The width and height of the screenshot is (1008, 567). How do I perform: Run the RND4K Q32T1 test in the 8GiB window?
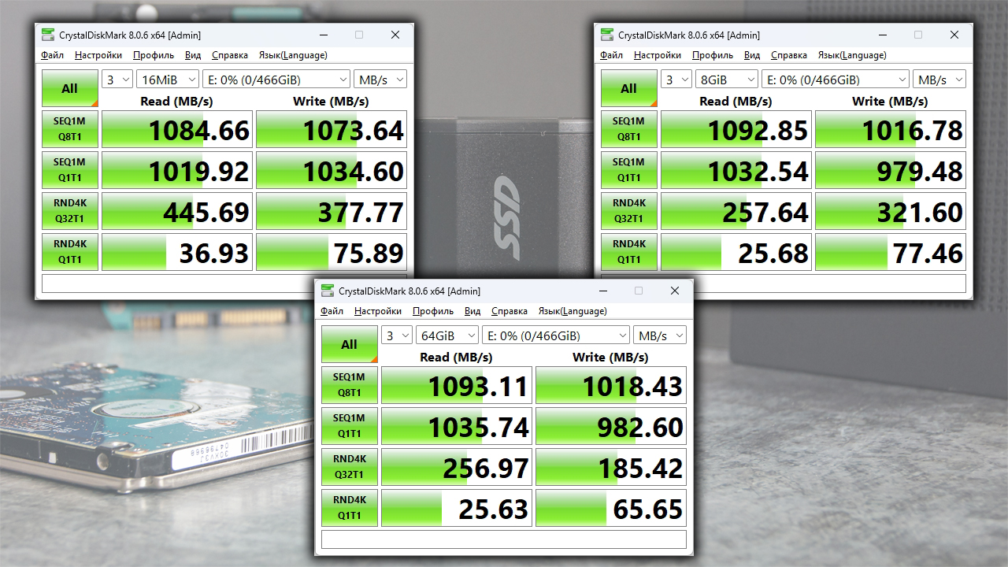[x=629, y=211]
